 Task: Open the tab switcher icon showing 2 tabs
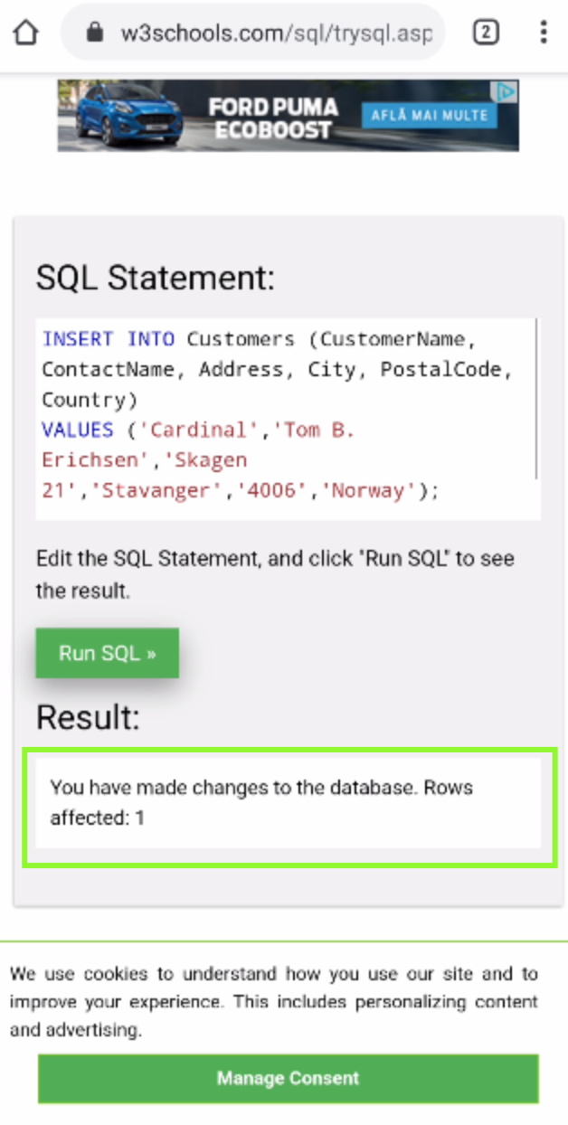pos(486,32)
